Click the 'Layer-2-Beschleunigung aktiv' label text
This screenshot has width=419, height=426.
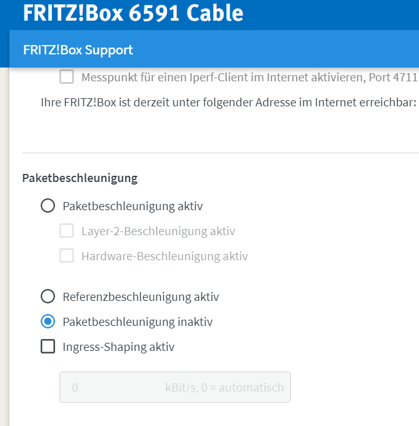(158, 231)
